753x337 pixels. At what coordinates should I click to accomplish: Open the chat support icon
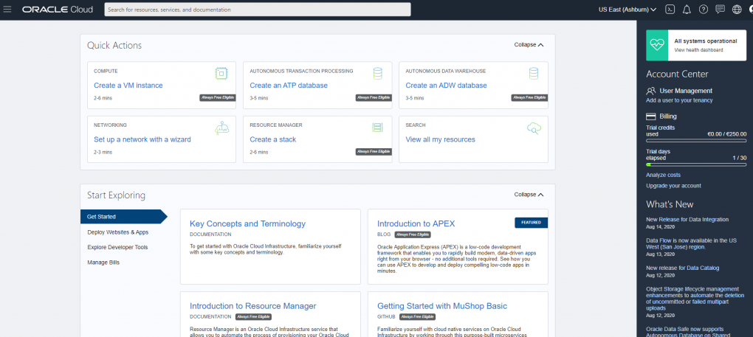[720, 10]
